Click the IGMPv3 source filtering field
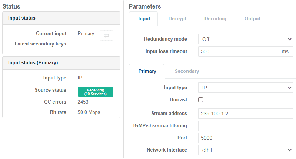Screen dimensions: 296x159 pyautogui.click(x=246, y=126)
